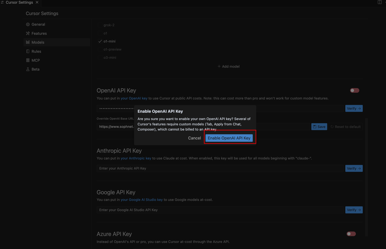Image resolution: width=386 pixels, height=249 pixels.
Task: Focus the Anthropic API Key input field
Action: (220, 168)
